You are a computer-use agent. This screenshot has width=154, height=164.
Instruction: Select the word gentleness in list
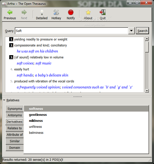pyautogui.click(x=38, y=115)
